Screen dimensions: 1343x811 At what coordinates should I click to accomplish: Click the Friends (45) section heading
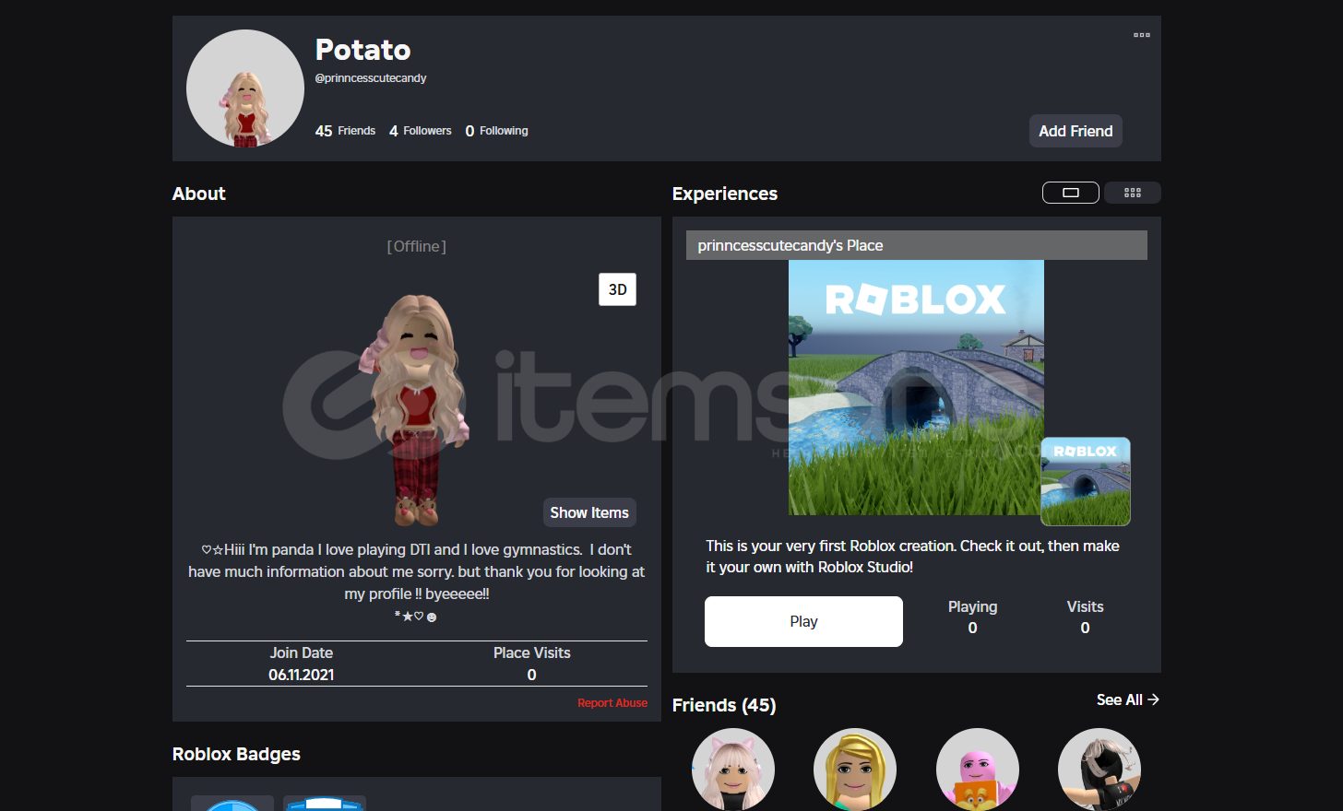click(724, 705)
